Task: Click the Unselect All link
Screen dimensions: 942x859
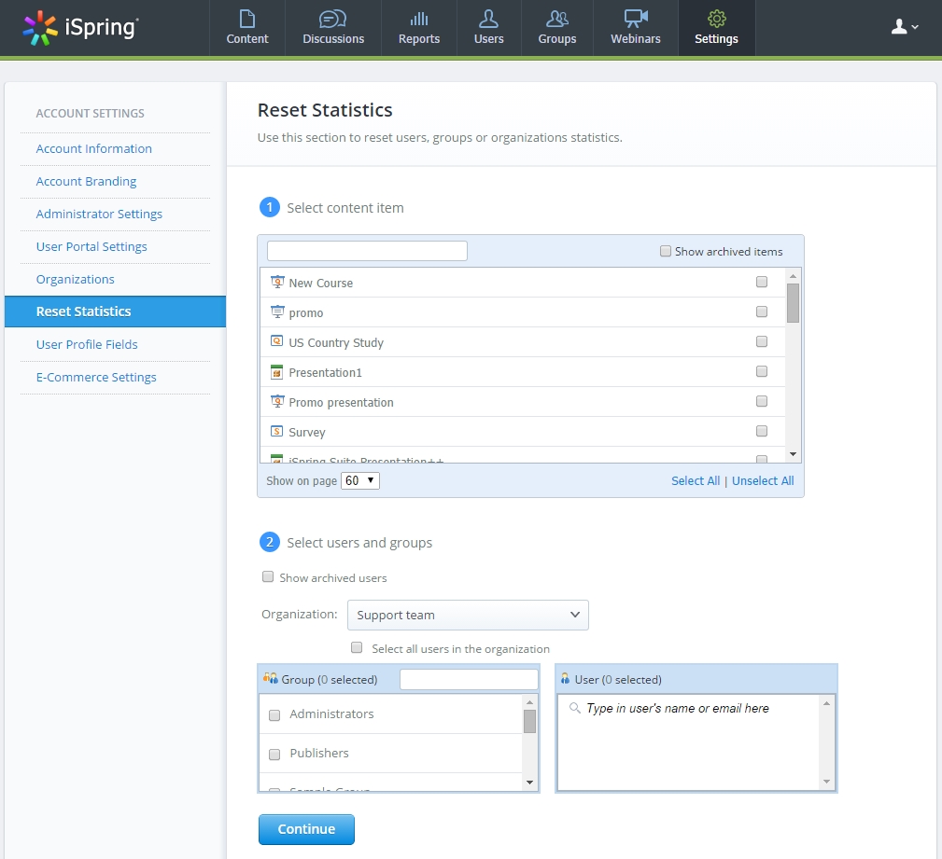Action: 763,481
